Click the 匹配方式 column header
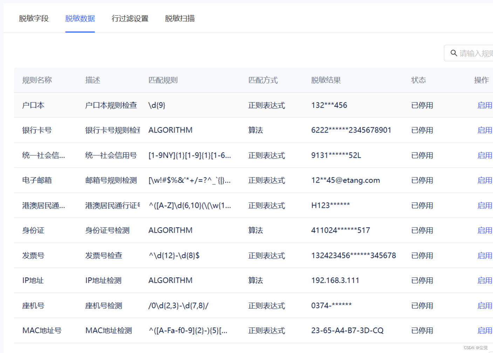The image size is (493, 353). tap(263, 80)
